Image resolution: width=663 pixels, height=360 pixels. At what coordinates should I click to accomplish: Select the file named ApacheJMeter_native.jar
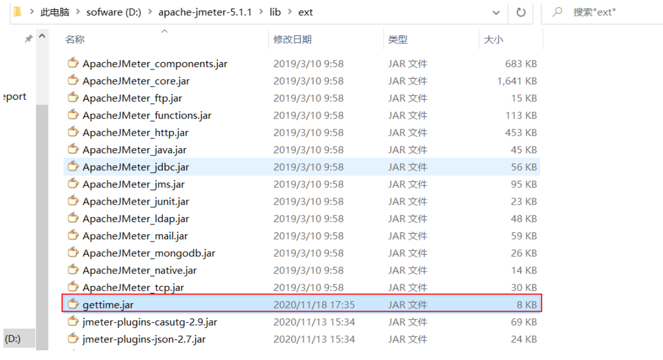click(x=140, y=271)
